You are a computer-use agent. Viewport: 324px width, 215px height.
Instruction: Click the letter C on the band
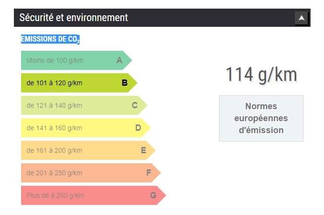135,105
